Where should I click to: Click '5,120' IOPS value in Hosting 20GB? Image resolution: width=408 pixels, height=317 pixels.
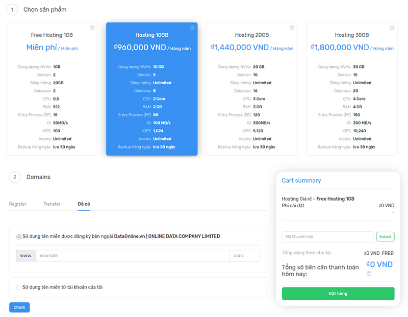click(x=258, y=131)
